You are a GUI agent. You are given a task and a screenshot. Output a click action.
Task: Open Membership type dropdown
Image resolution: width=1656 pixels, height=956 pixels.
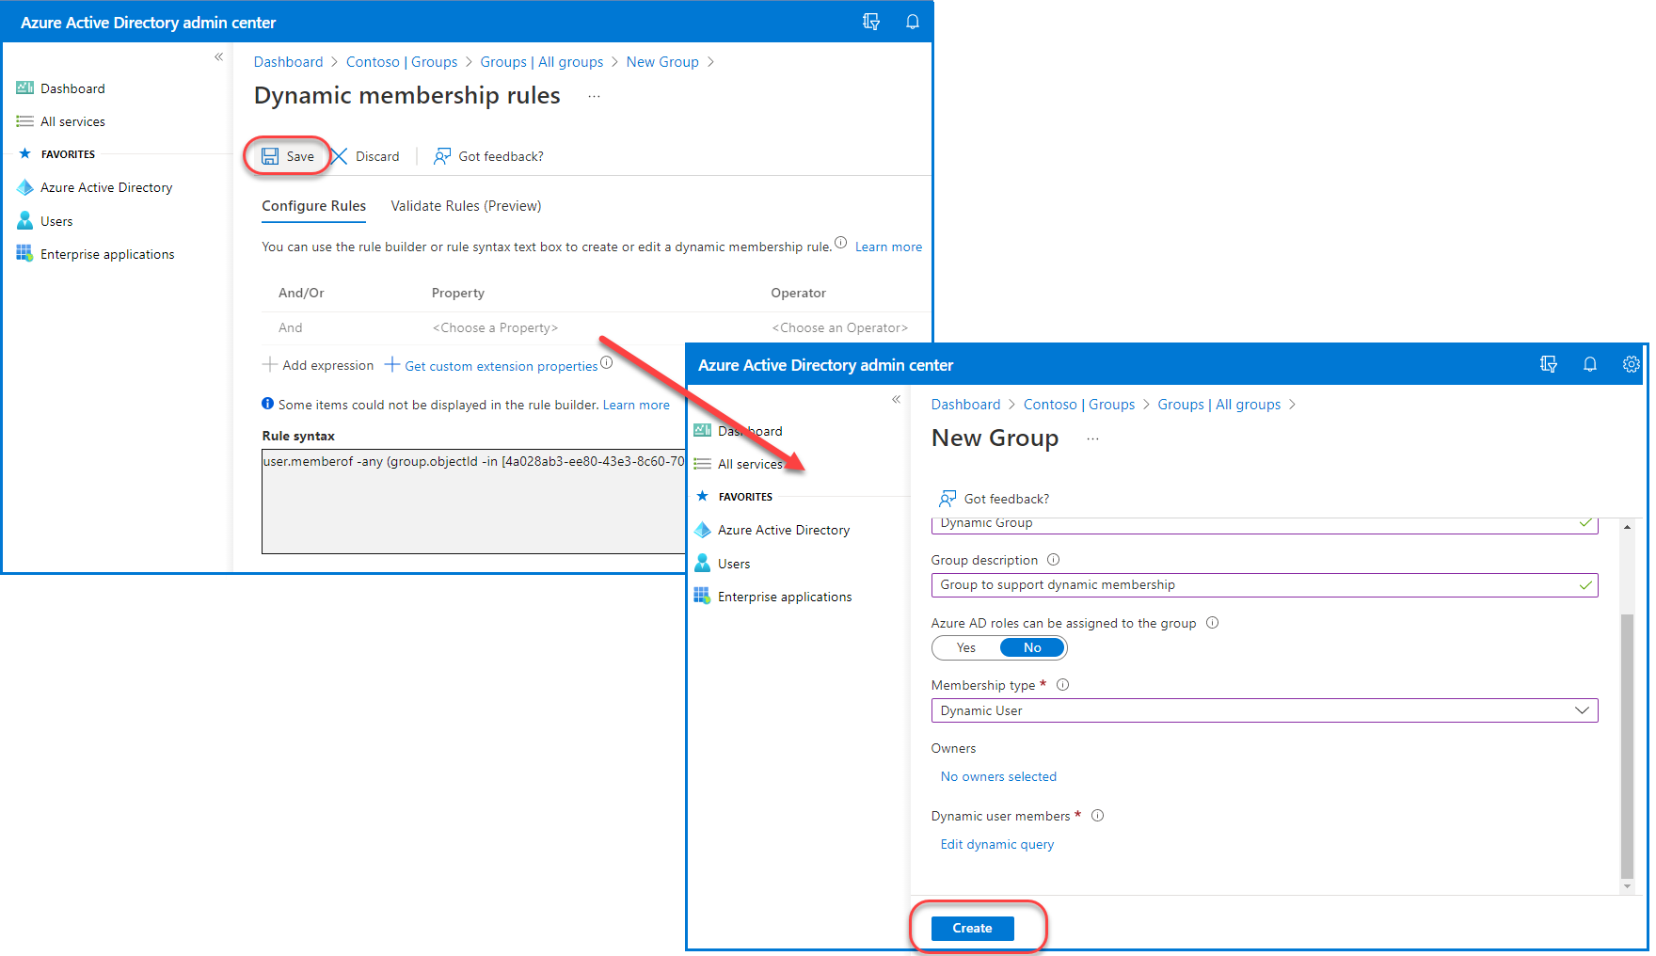click(x=1264, y=710)
